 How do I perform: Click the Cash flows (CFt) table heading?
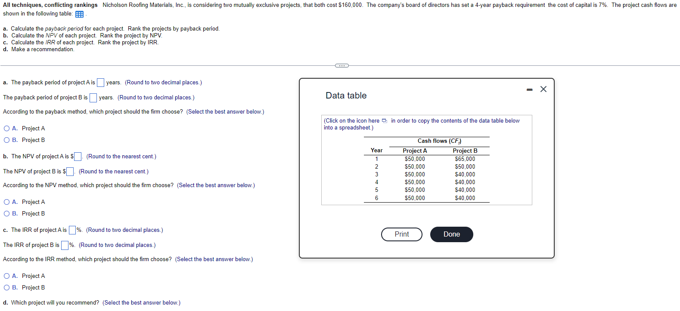439,141
